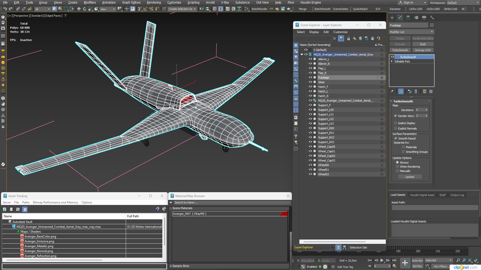481x270 pixels.
Task: Click the lock icon in Scene Explorer toolbar
Action: point(348,38)
